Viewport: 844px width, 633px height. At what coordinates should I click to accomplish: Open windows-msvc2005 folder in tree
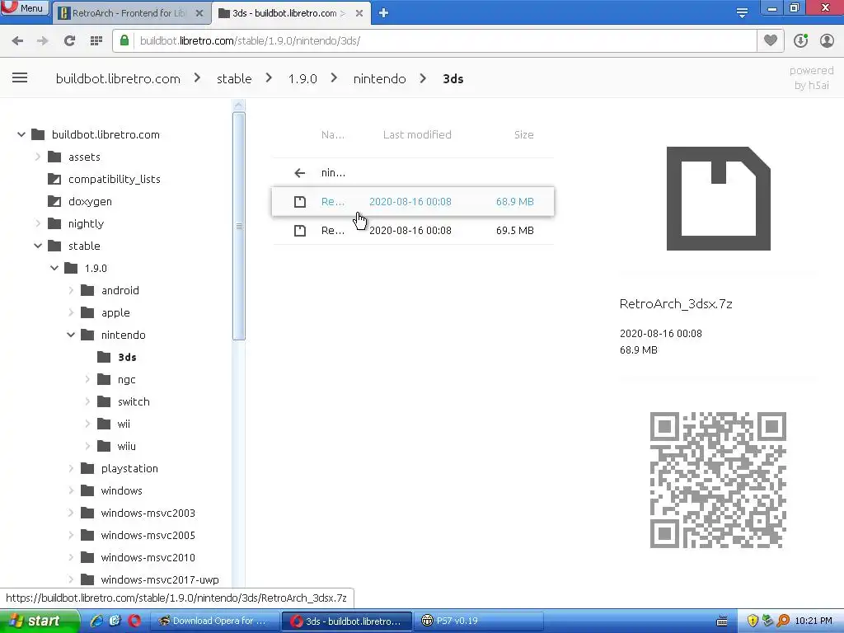point(148,536)
